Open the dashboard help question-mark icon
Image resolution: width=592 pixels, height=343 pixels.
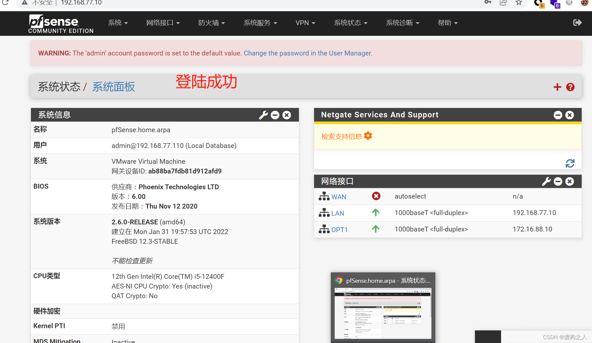click(570, 87)
